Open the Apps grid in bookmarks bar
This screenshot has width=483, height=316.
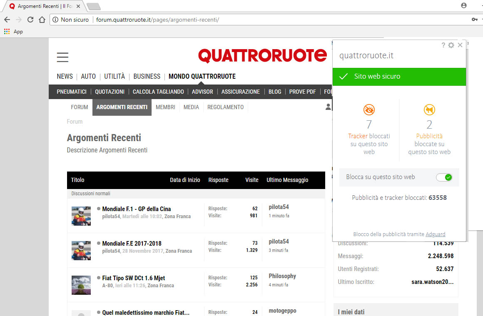point(7,31)
